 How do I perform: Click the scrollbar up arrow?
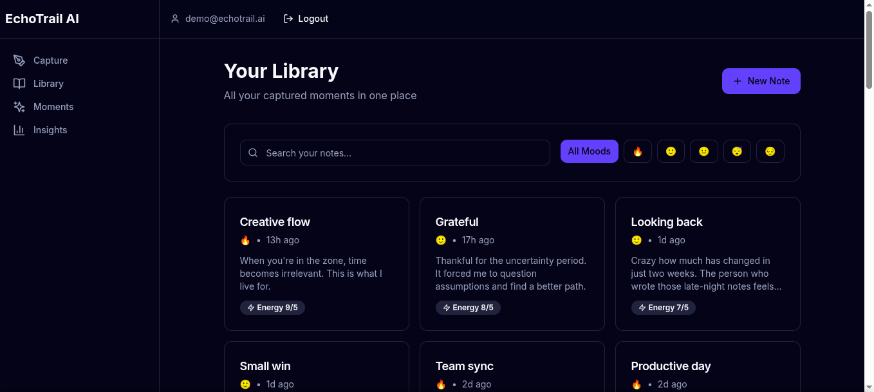(x=869, y=5)
